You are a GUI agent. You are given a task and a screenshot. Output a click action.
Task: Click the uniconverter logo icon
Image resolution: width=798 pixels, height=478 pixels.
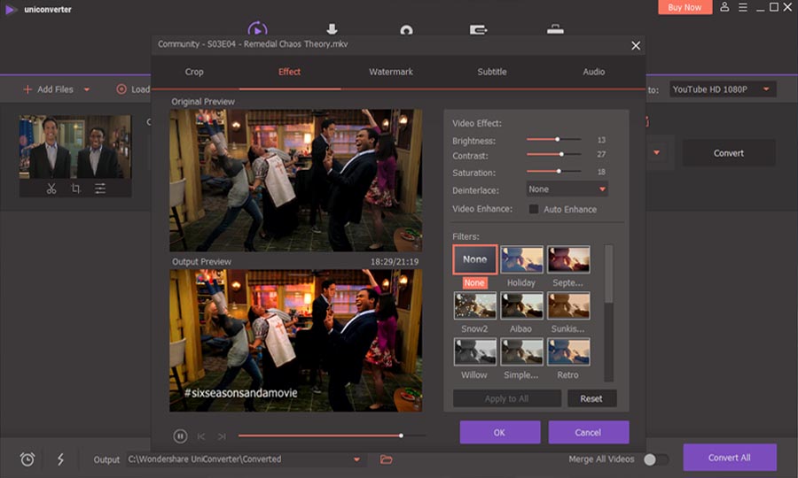[10, 9]
